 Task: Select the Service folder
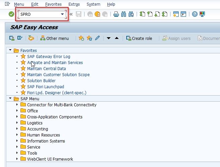(x=34, y=147)
